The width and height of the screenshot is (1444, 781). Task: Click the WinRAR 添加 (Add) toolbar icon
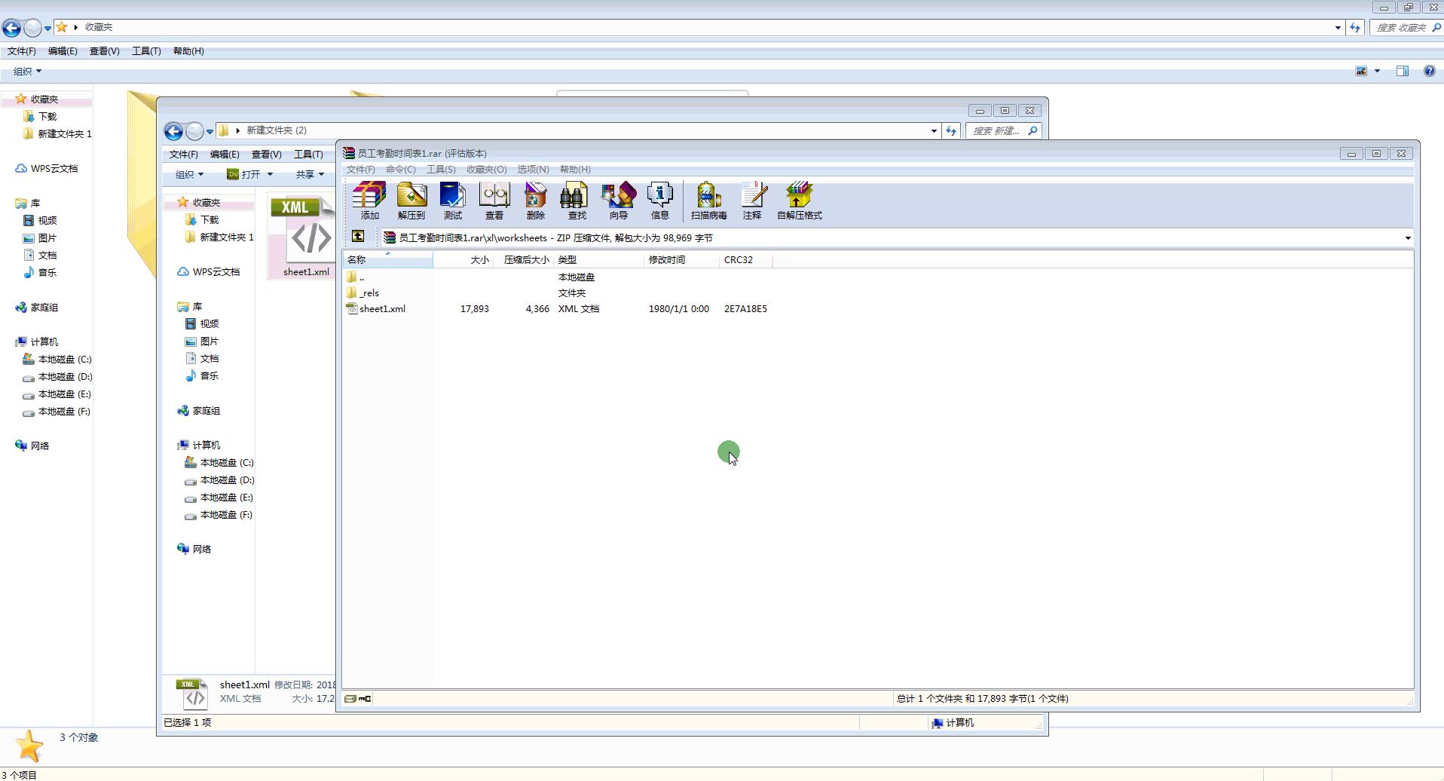pyautogui.click(x=369, y=201)
